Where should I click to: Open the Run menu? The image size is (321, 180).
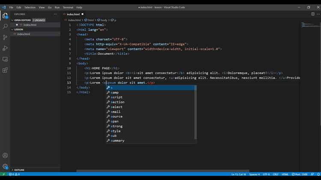click(x=57, y=7)
